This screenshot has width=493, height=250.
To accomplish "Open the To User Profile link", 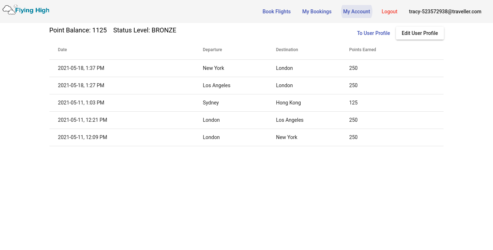I will [x=373, y=33].
